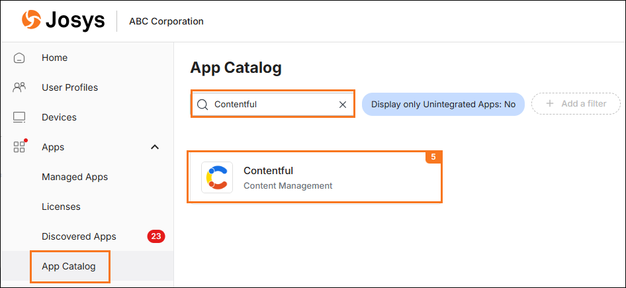Viewport: 626px width, 288px height.
Task: Click the plus icon in Add a filter
Action: coord(549,104)
